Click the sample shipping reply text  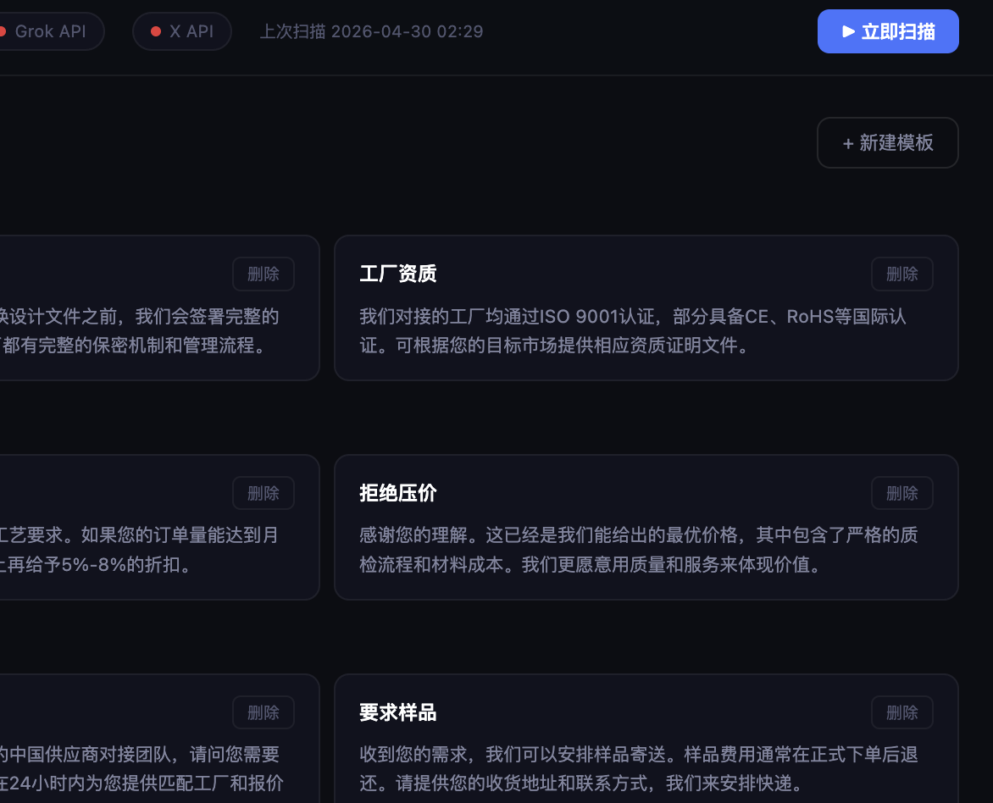(x=639, y=769)
